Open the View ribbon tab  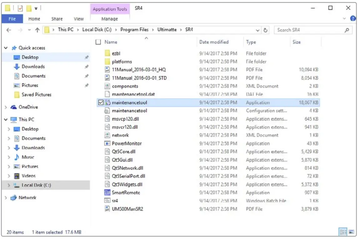(x=79, y=19)
